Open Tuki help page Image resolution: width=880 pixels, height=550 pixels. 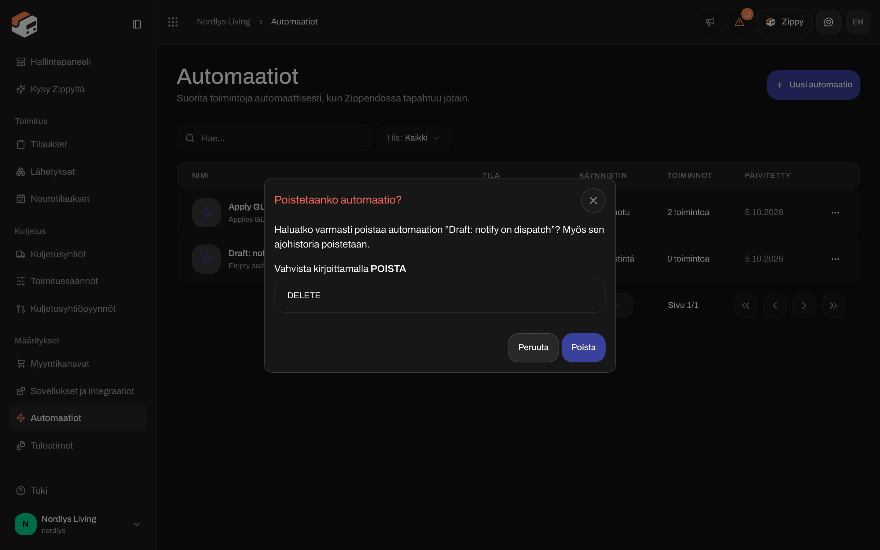pyautogui.click(x=78, y=491)
